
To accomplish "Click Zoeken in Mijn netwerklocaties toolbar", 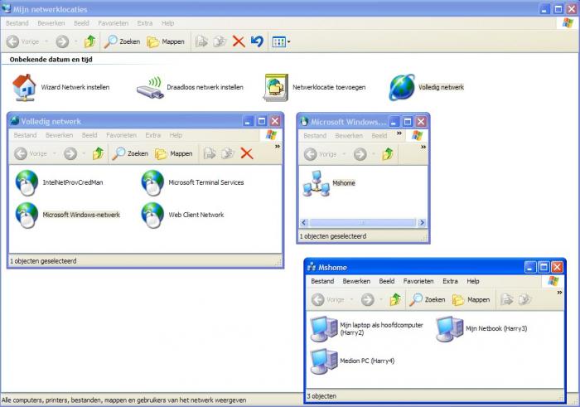I will [x=122, y=41].
